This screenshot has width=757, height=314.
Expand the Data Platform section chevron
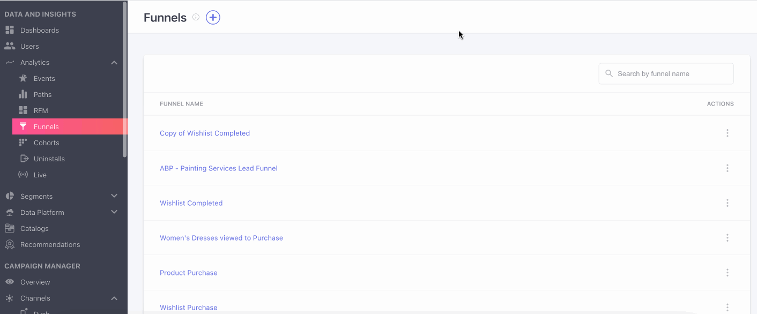(114, 212)
